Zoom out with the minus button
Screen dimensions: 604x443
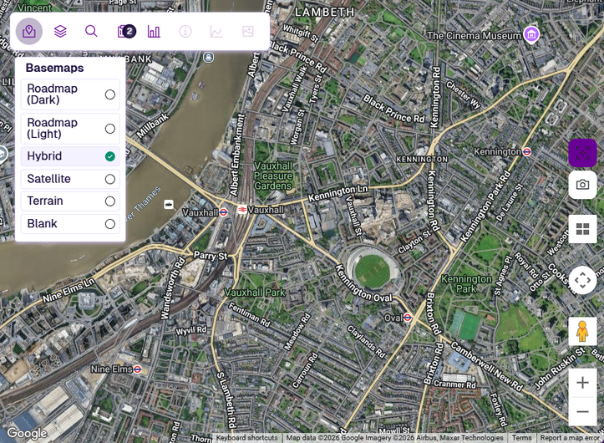click(x=582, y=411)
